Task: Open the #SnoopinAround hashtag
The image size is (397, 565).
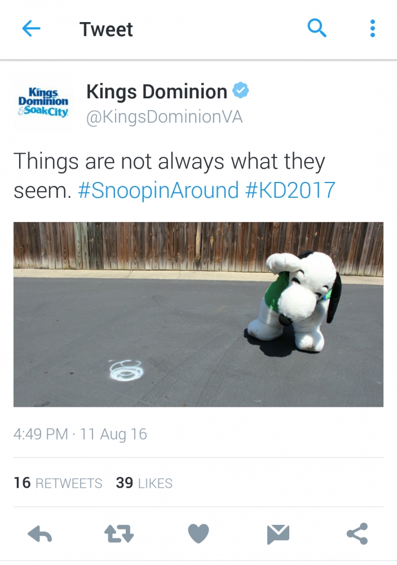Action: 158,190
